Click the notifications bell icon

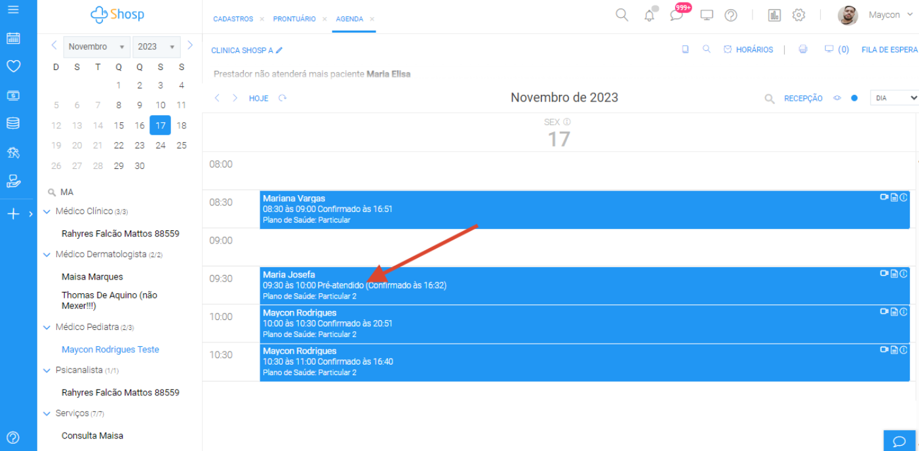(649, 15)
